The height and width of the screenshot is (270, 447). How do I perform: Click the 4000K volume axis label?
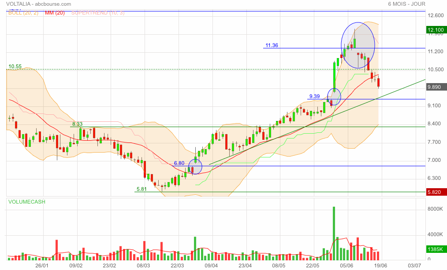point(435,234)
